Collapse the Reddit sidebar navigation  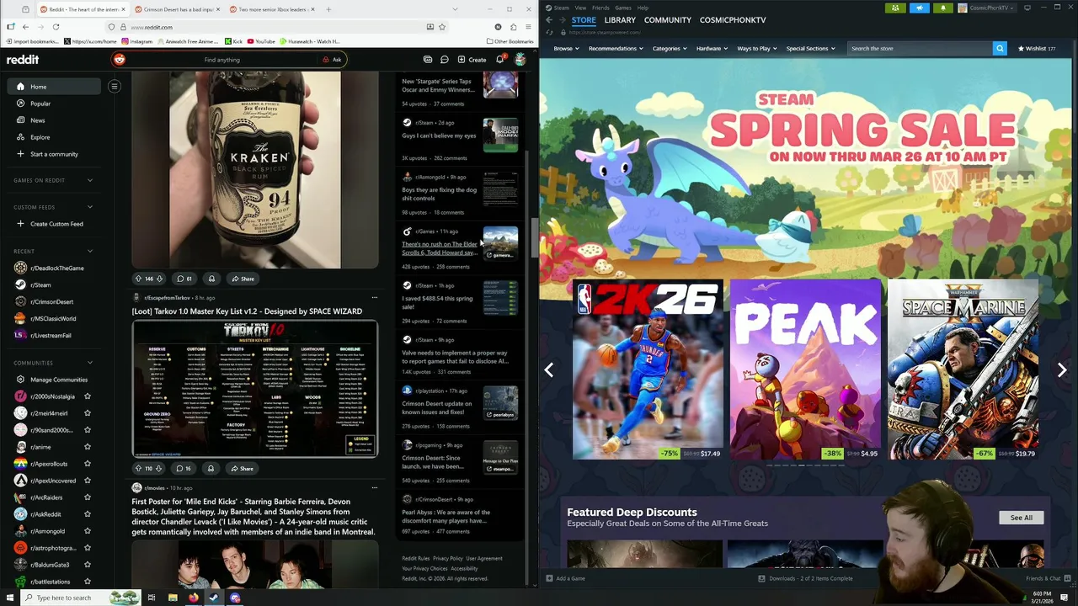115,86
